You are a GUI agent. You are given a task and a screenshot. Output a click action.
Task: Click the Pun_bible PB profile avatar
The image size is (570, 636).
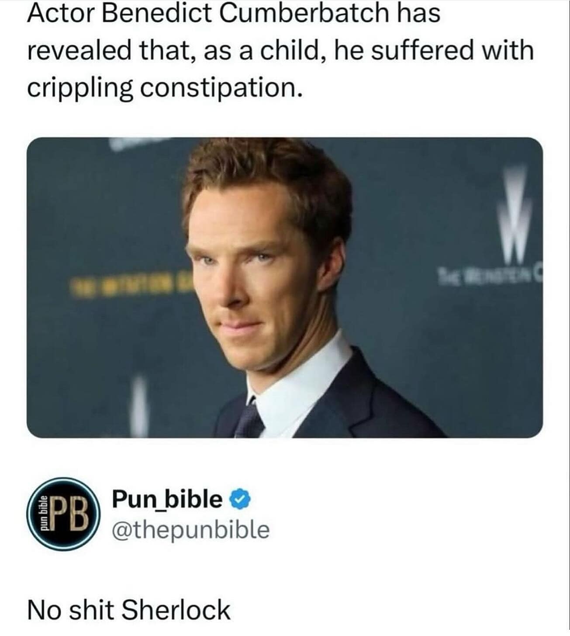click(x=62, y=514)
